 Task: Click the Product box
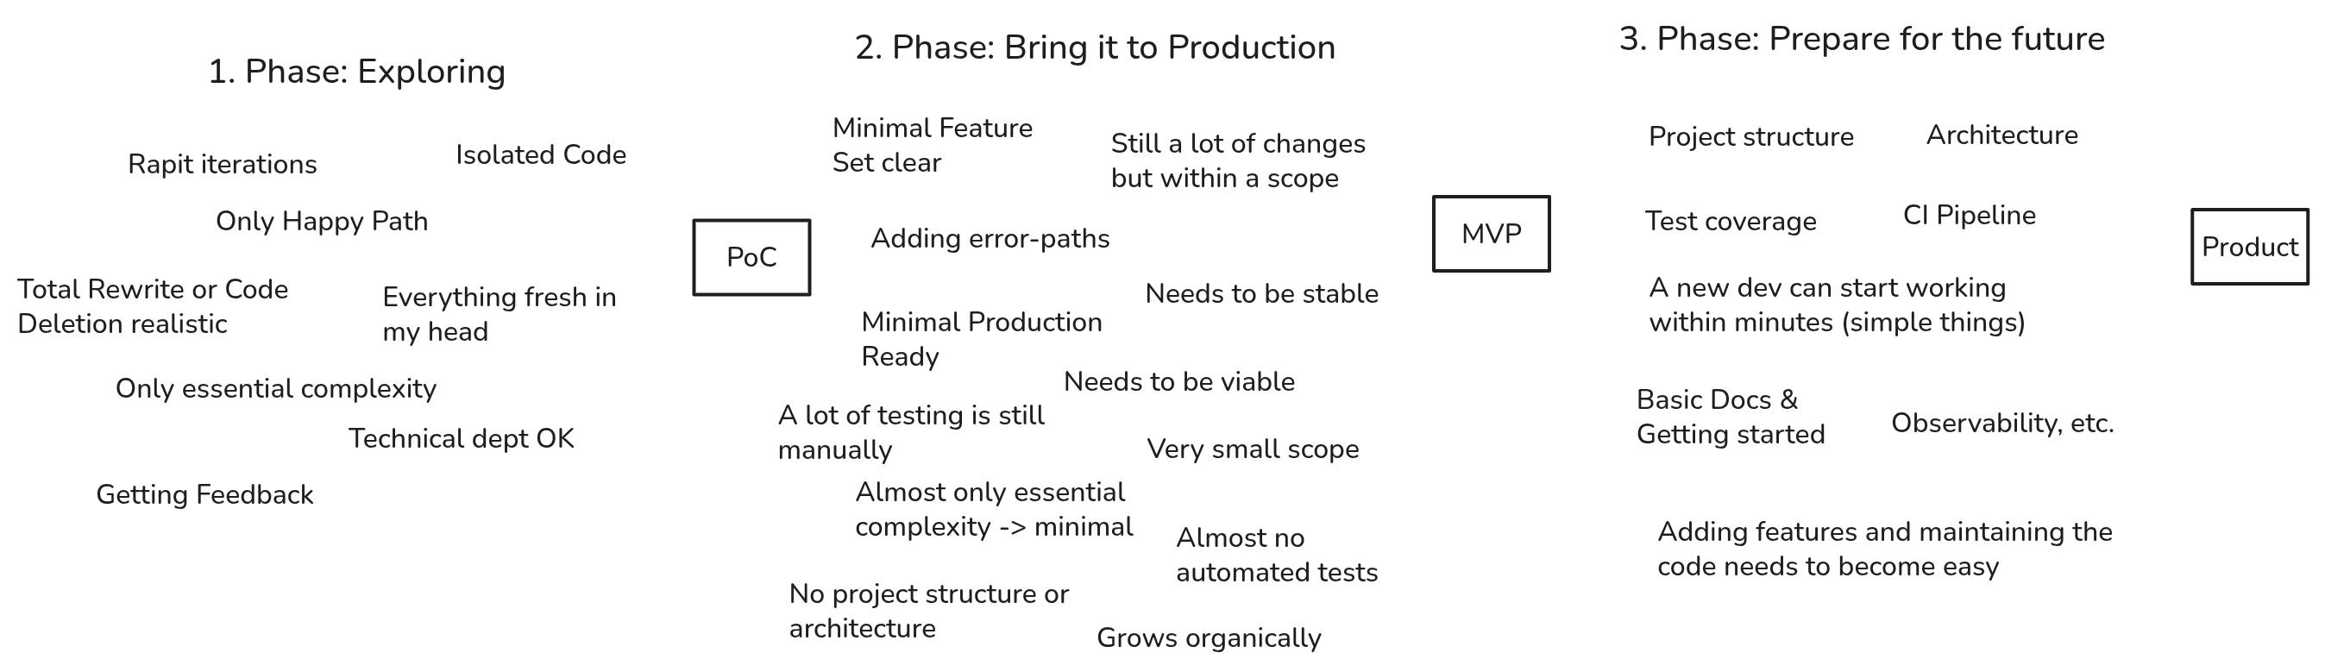point(2249,248)
